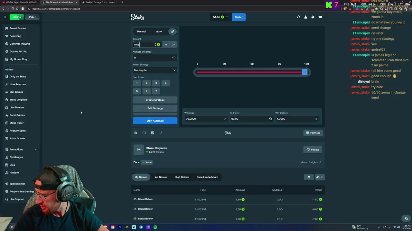Click the Amount stepper arrows
Image resolution: width=412 pixels, height=231 pixels.
tap(155, 45)
